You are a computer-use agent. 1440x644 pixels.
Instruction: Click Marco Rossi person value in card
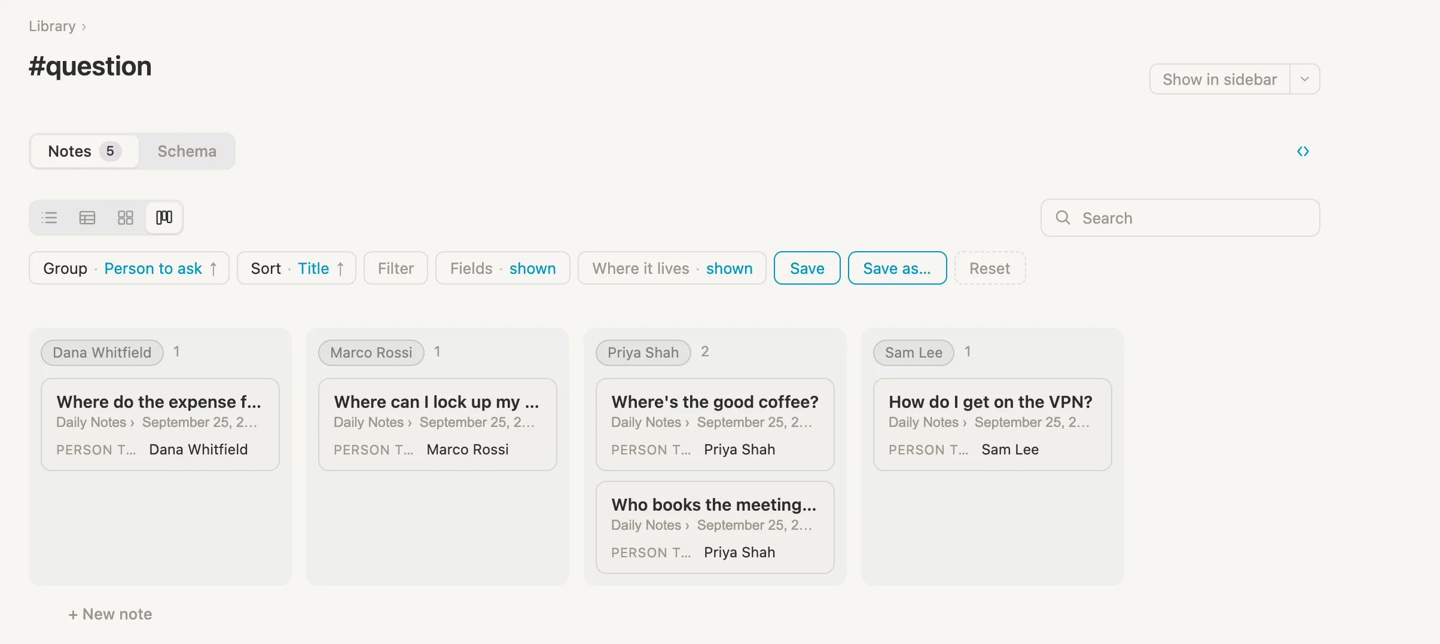pos(468,450)
